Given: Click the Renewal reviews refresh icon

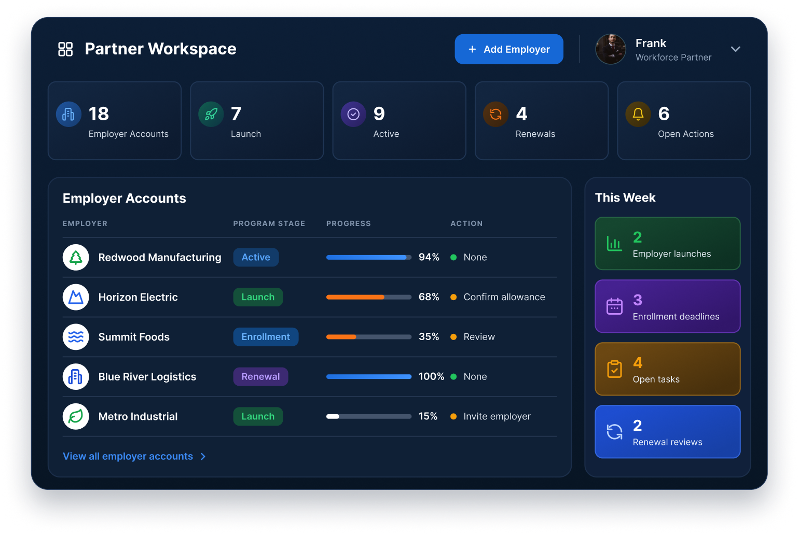Looking at the screenshot, I should tap(614, 432).
